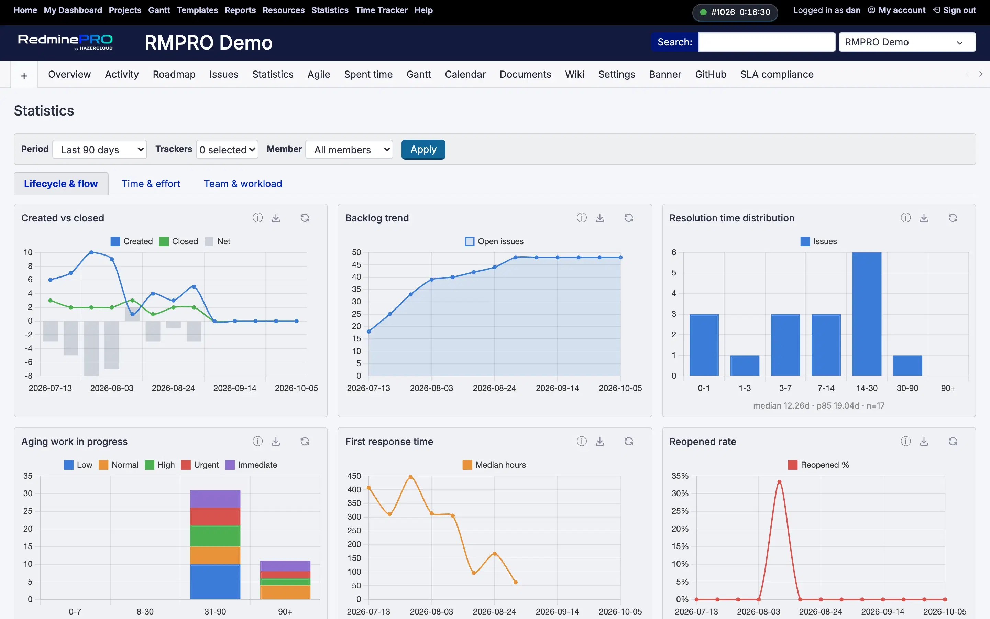Show info for First response time
Image resolution: width=990 pixels, height=619 pixels.
point(582,441)
